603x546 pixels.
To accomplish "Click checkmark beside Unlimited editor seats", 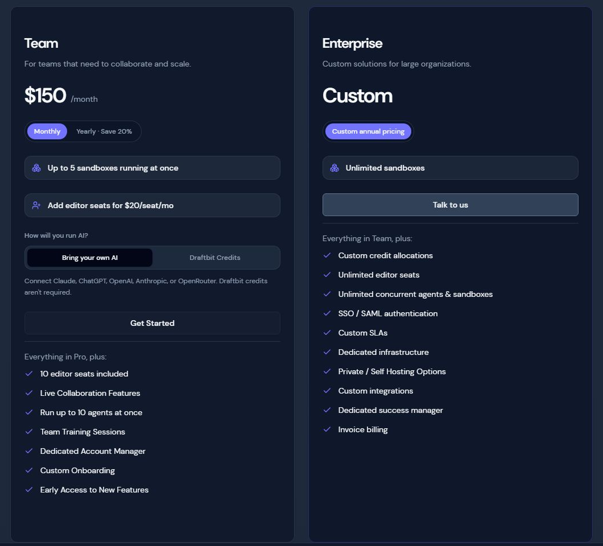I will [x=327, y=275].
